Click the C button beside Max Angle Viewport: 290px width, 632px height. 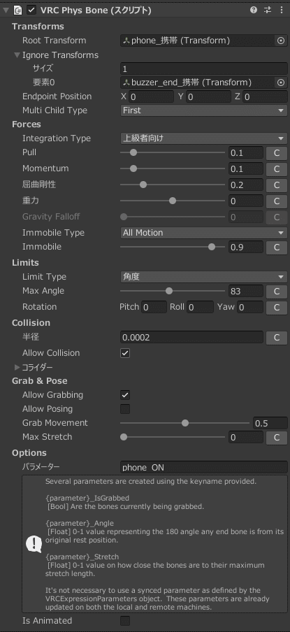pos(277,291)
